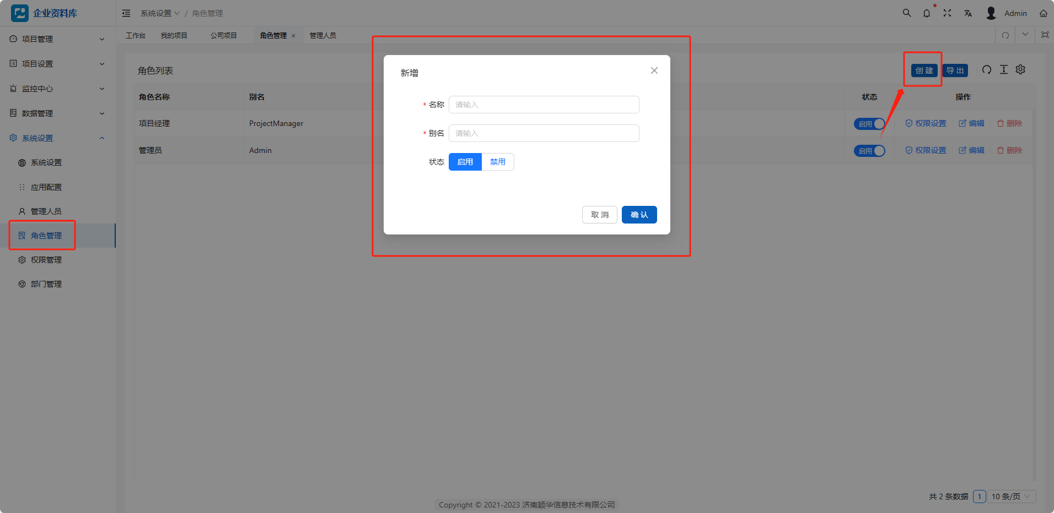Select 部门管理 sidebar item
1054x513 pixels.
click(57, 284)
